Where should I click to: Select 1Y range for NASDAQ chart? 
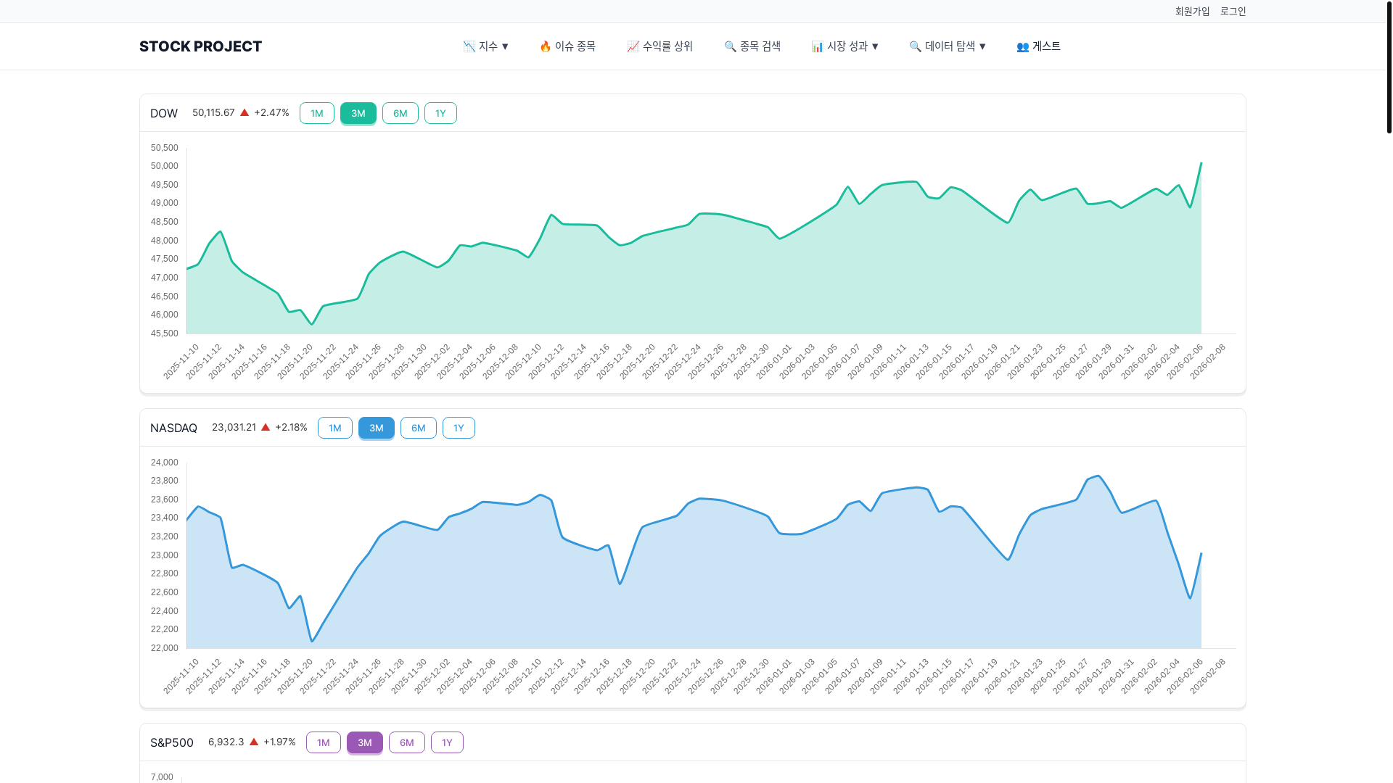pyautogui.click(x=459, y=428)
